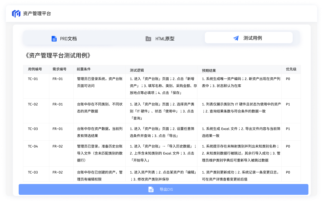Click the PRD document file icon
323x203 pixels.
pos(54,39)
